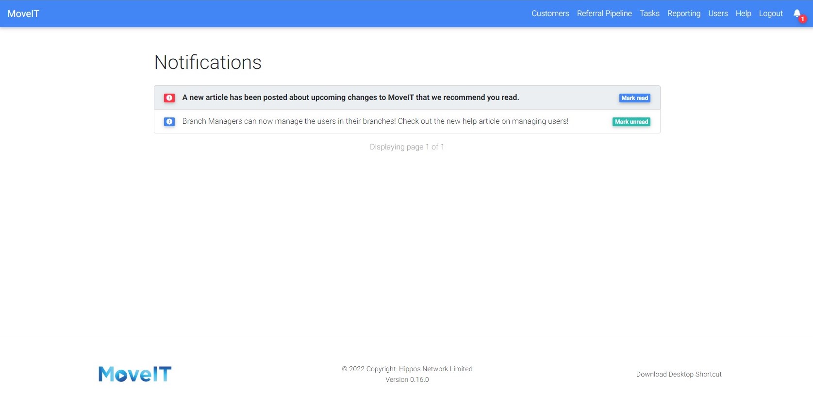Navigate to Referral Pipeline
The height and width of the screenshot is (411, 813).
tap(604, 14)
